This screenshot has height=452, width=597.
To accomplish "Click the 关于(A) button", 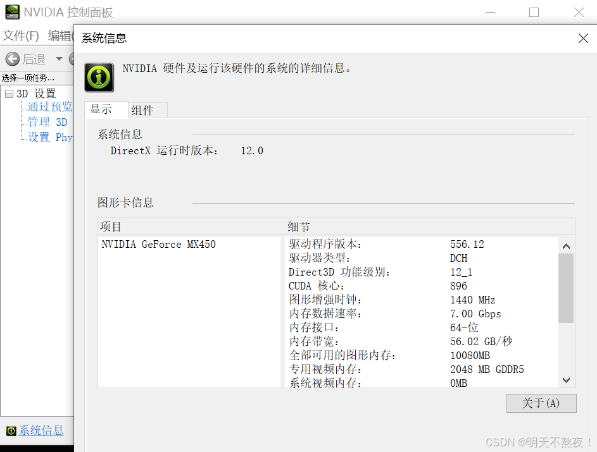I will (x=541, y=403).
